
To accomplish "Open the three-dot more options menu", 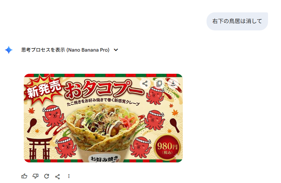I will 69,176.
